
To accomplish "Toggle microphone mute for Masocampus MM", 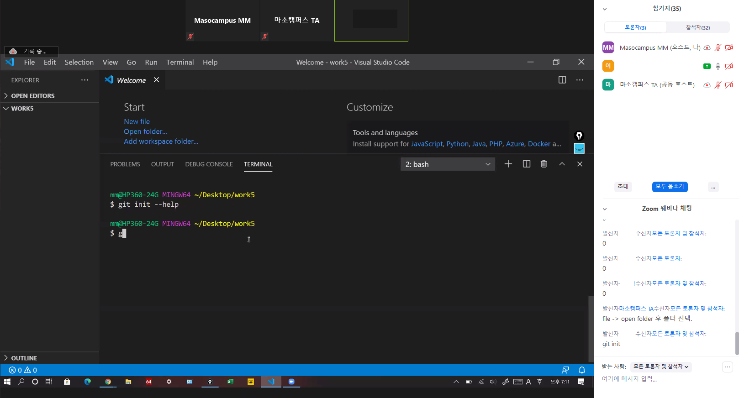I will [x=718, y=47].
